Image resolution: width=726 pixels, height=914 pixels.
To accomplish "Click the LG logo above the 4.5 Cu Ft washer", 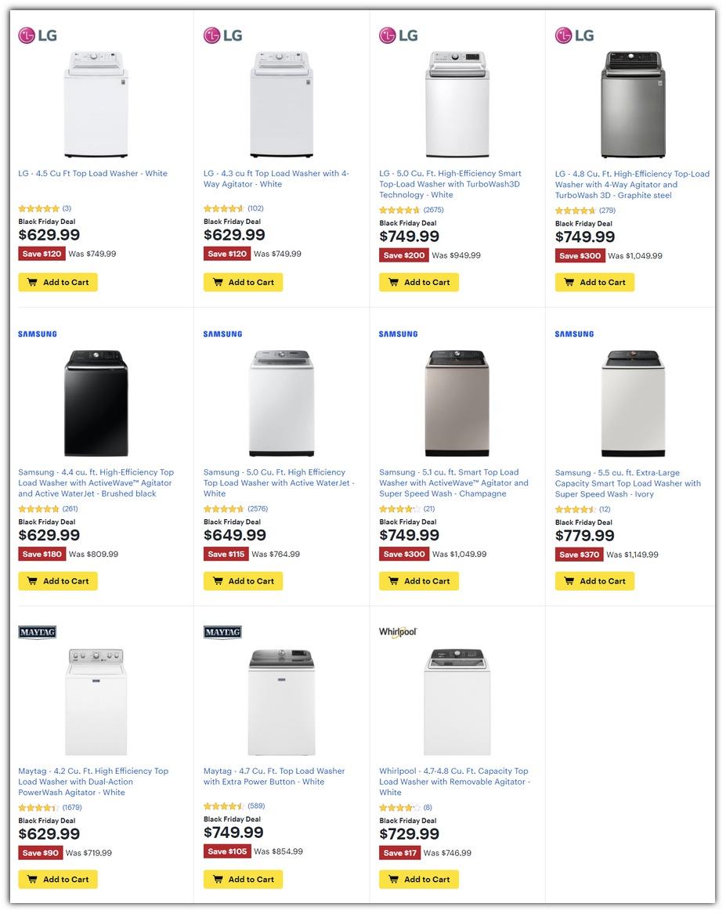I will point(38,35).
